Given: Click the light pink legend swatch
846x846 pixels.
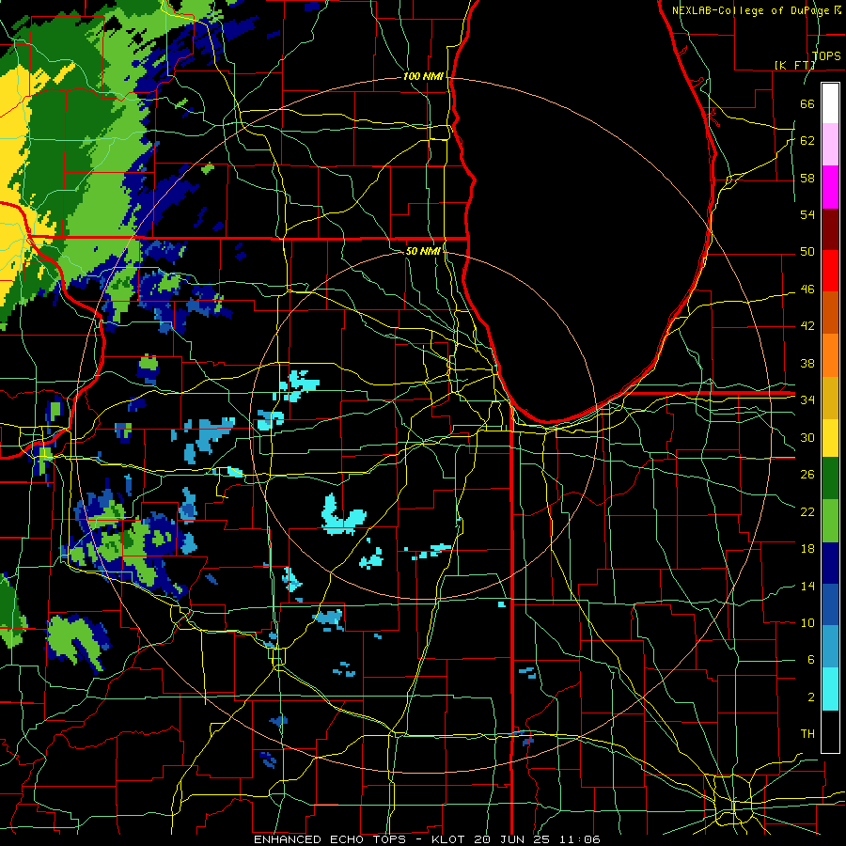Looking at the screenshot, I should pyautogui.click(x=830, y=144).
